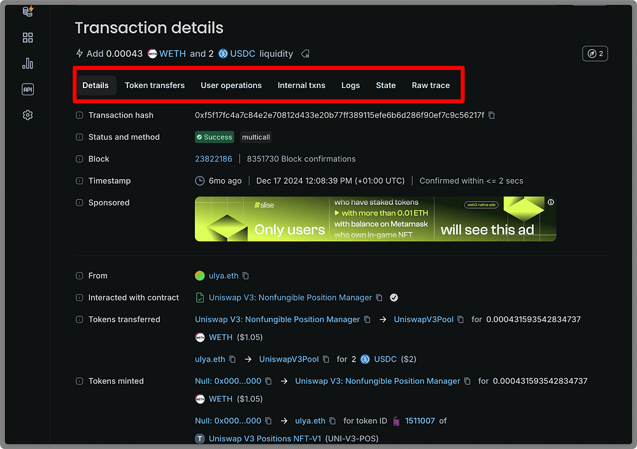The height and width of the screenshot is (449, 637).
Task: Show info for Transaction hash field
Action: pyautogui.click(x=79, y=115)
